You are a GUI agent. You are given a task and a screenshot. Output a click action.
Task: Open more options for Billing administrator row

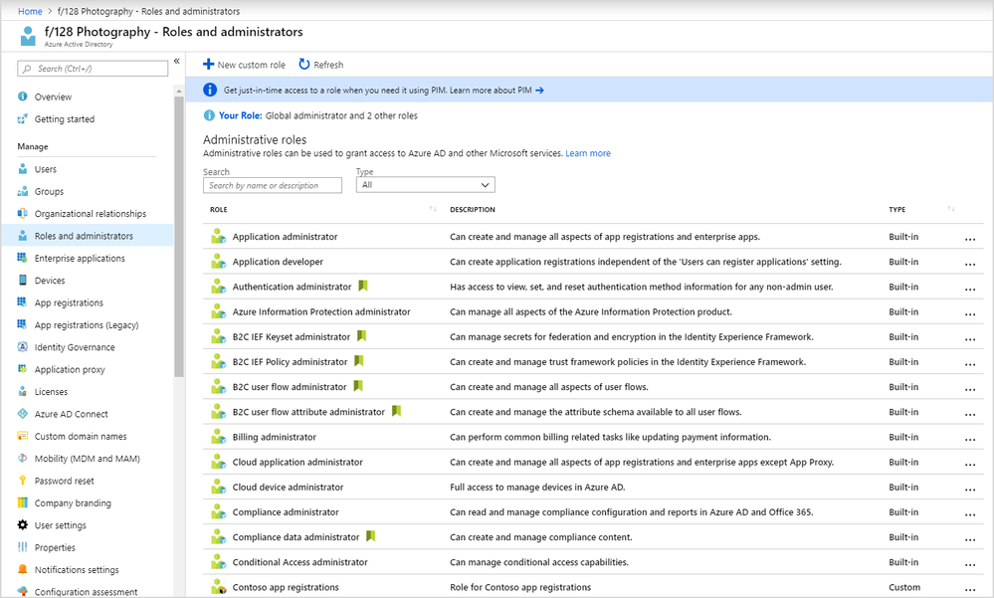[x=970, y=439]
